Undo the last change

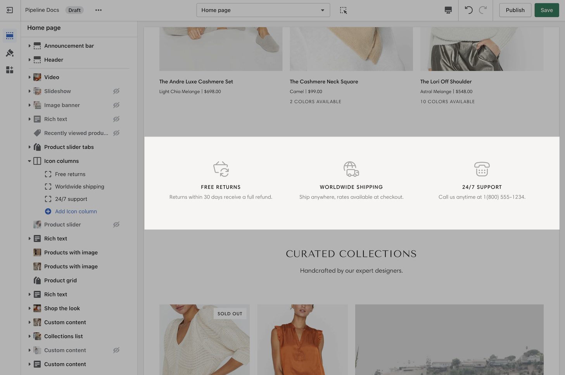pos(468,10)
